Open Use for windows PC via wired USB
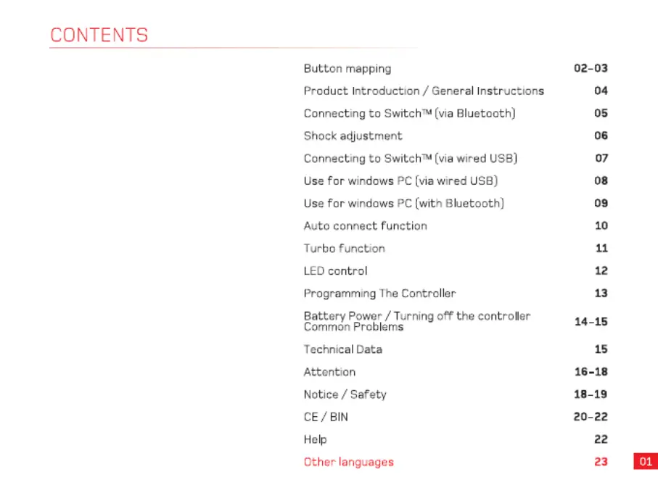658x493 pixels. (400, 181)
